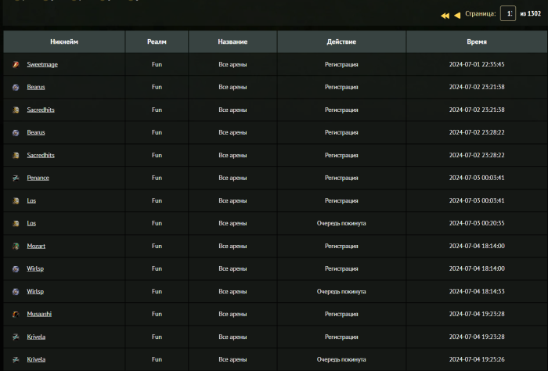Click the Время column header
The width and height of the screenshot is (548, 371).
point(477,41)
